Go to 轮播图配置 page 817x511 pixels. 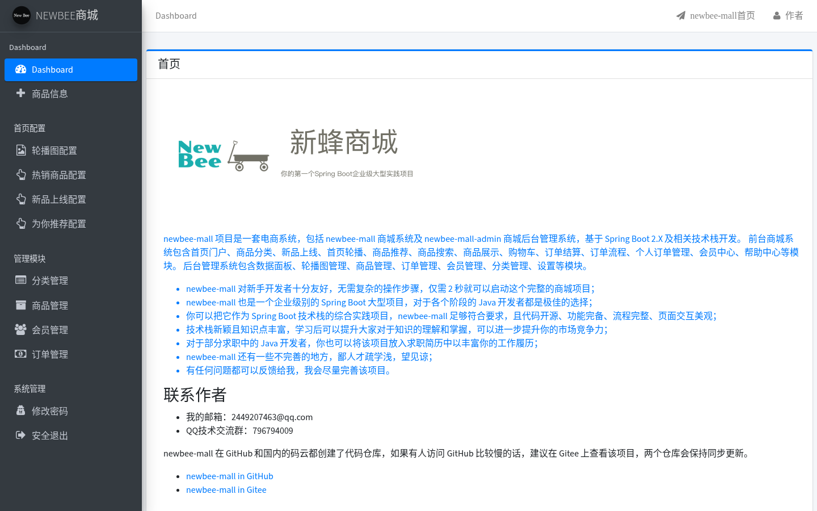pyautogui.click(x=71, y=150)
